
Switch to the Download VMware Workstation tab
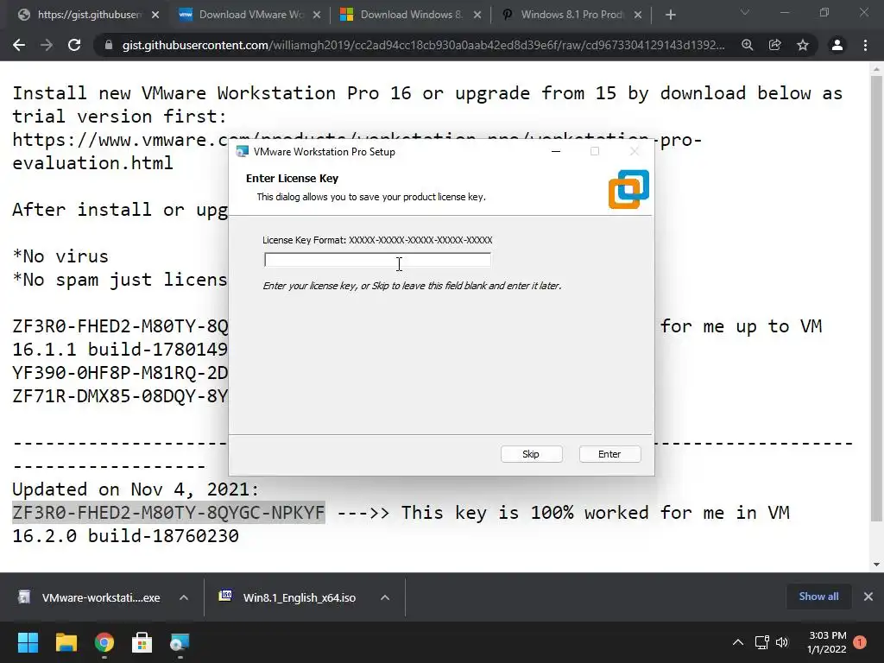(251, 15)
